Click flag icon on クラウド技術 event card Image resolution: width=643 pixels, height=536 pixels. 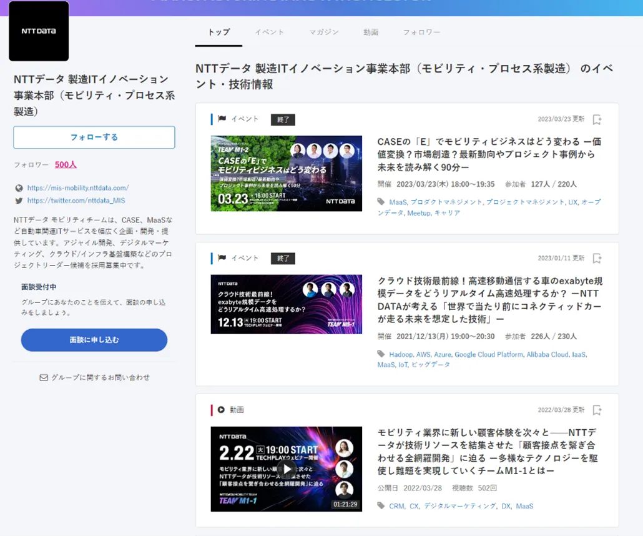coord(222,258)
